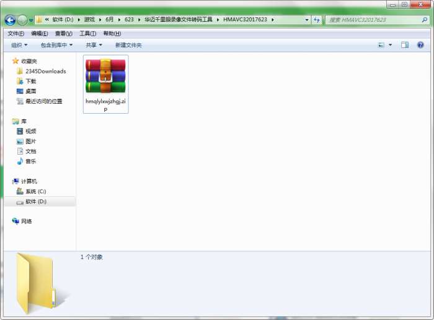This screenshot has width=434, height=320.
Task: Select 6月 in address breadcrumb
Action: [x=109, y=19]
